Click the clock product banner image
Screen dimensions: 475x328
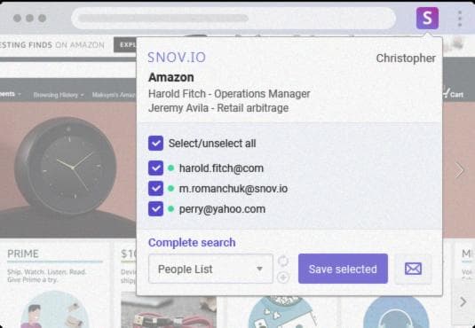(x=67, y=169)
